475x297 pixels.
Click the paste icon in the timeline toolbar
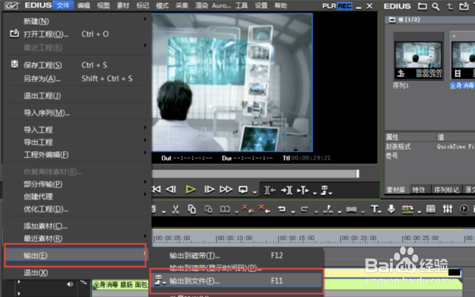pos(208,209)
